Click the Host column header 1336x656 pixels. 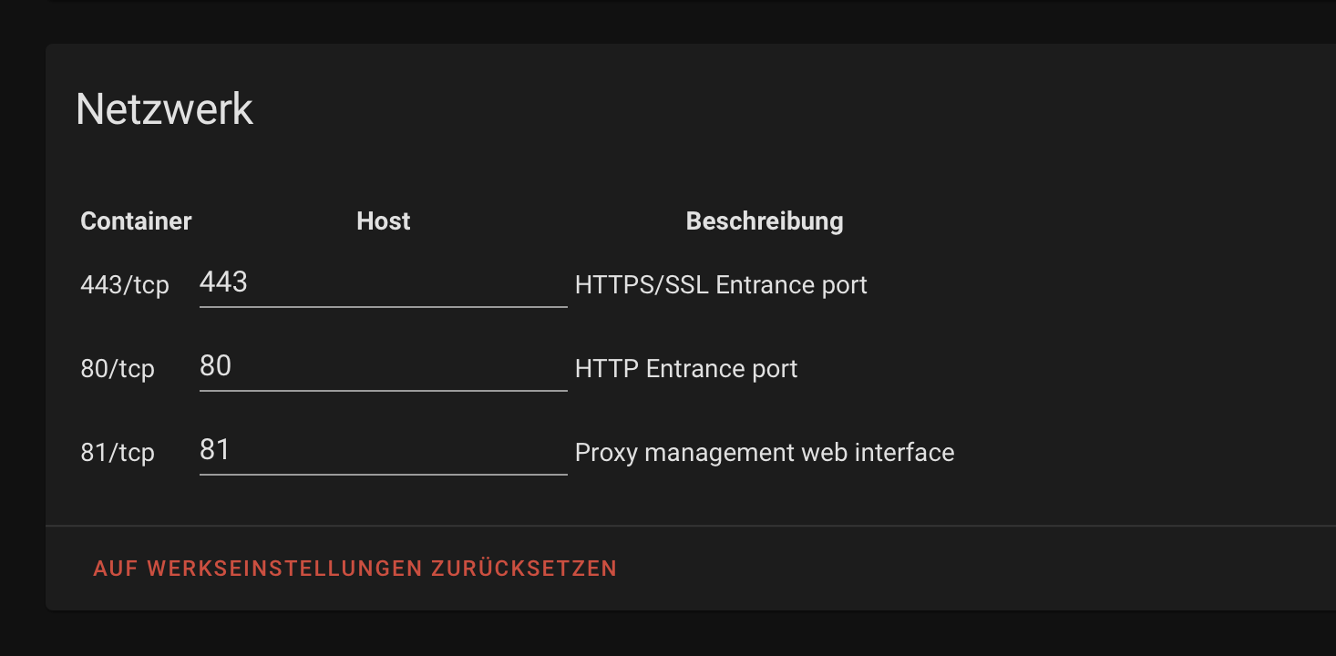click(383, 220)
